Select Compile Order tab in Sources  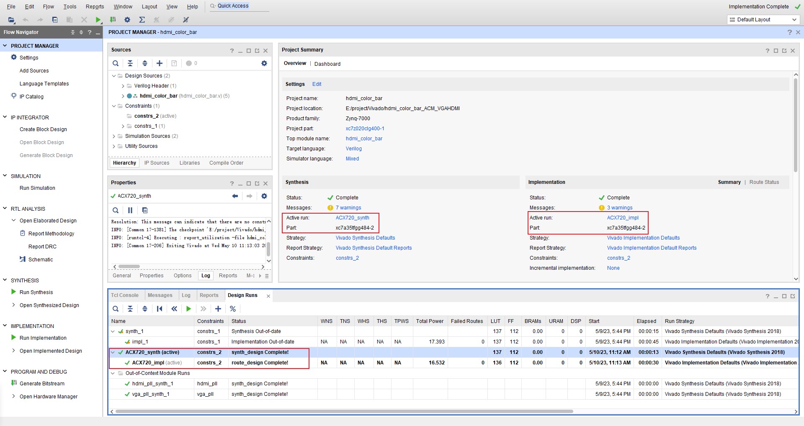pos(226,163)
